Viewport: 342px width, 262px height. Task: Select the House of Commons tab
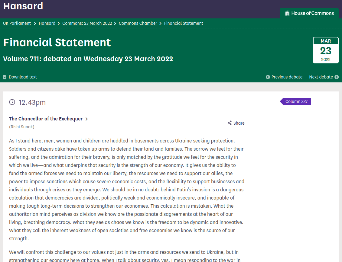[309, 13]
